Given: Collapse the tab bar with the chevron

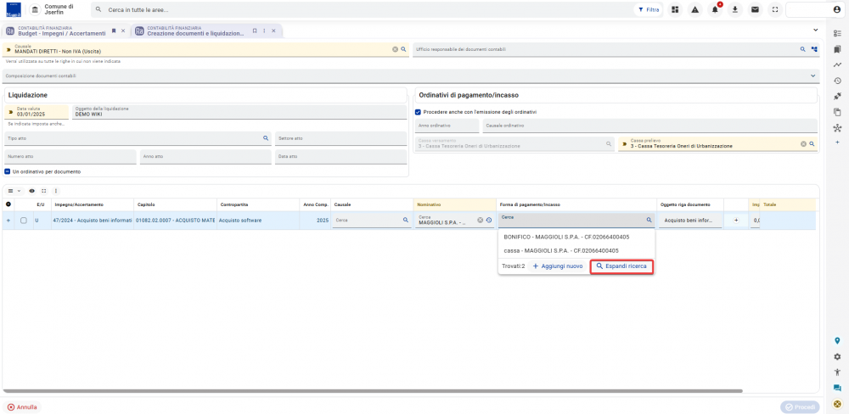Looking at the screenshot, I should coord(815,29).
